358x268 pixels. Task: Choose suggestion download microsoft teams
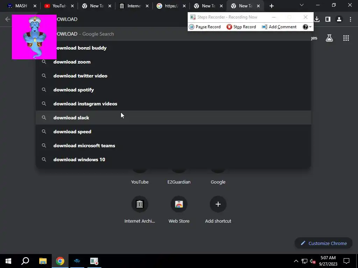173,146
